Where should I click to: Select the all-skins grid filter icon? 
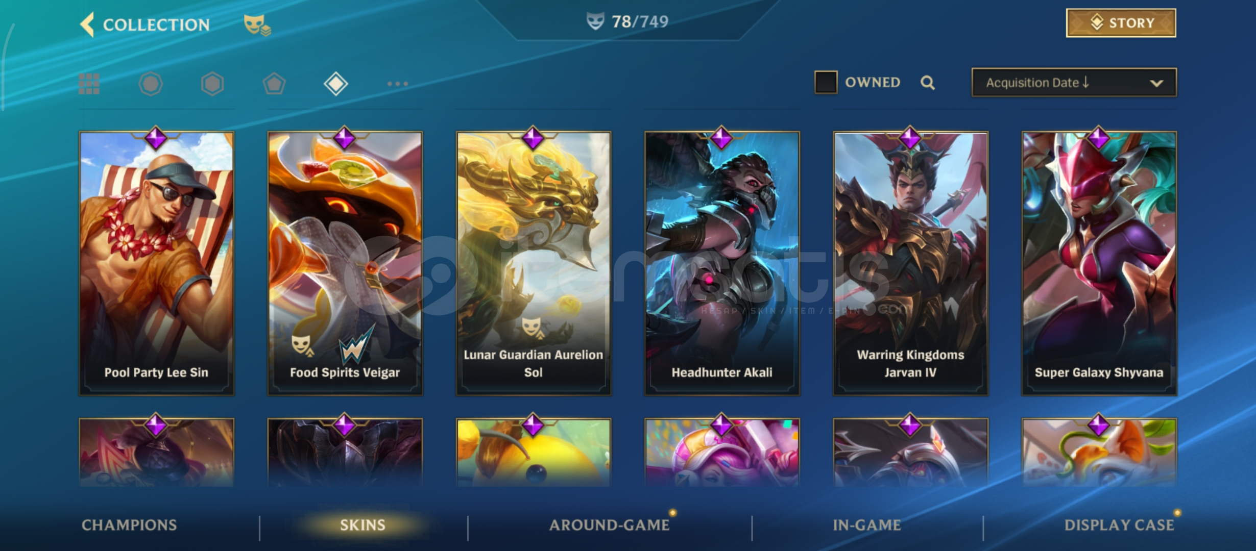(x=89, y=84)
